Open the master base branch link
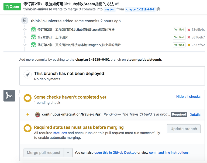Image resolution: width=207 pixels, height=163 pixels. pos(109,9)
